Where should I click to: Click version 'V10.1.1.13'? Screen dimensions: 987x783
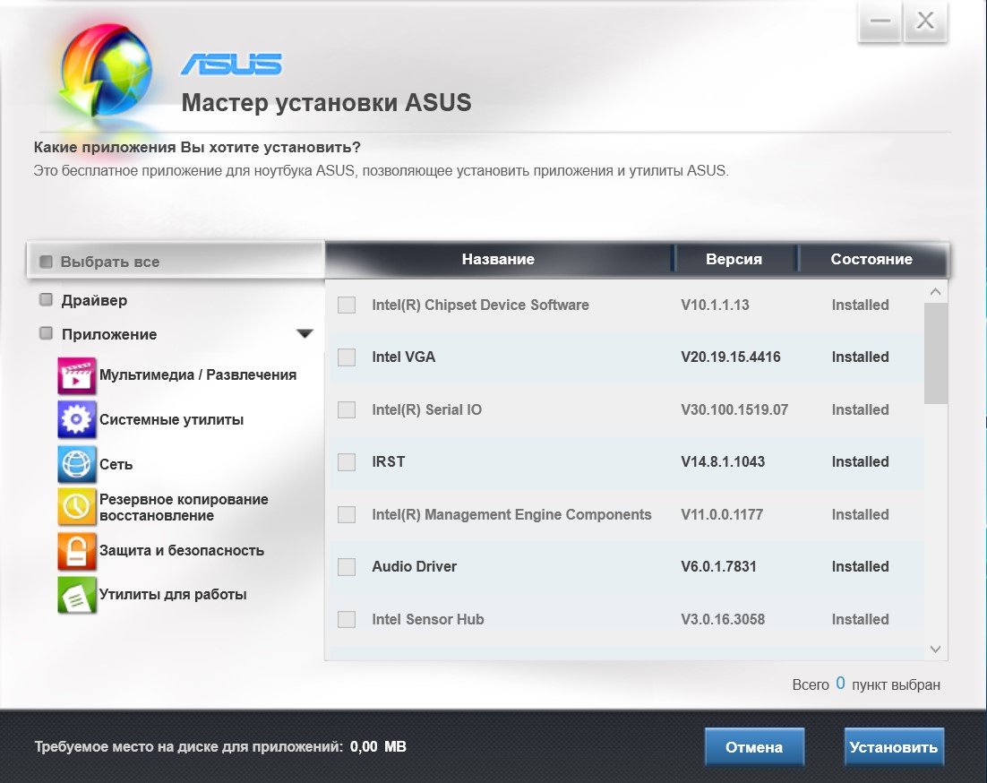tap(715, 305)
